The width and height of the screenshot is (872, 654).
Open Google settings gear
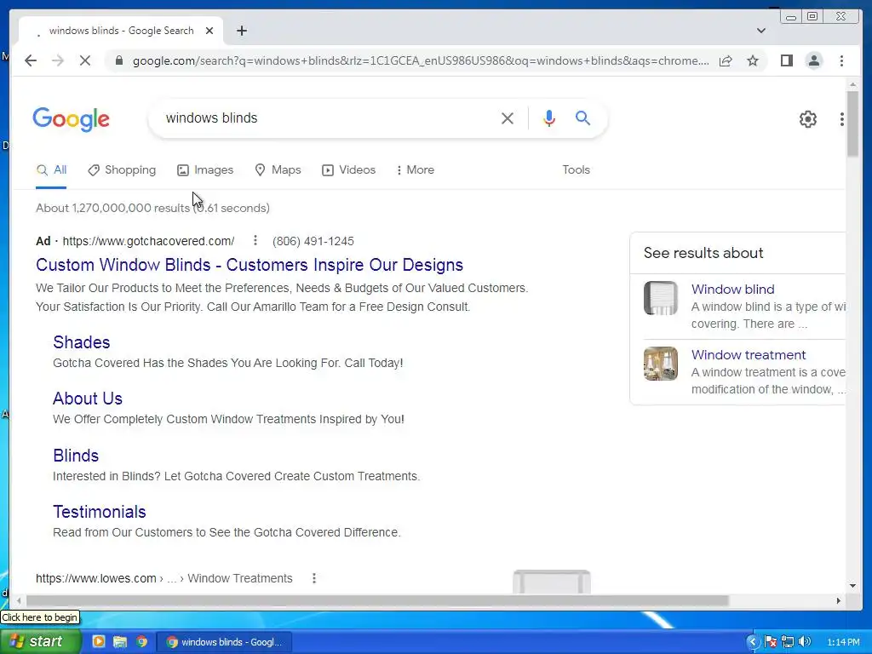807,119
